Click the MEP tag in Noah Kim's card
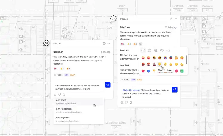 pyautogui.click(x=66, y=75)
